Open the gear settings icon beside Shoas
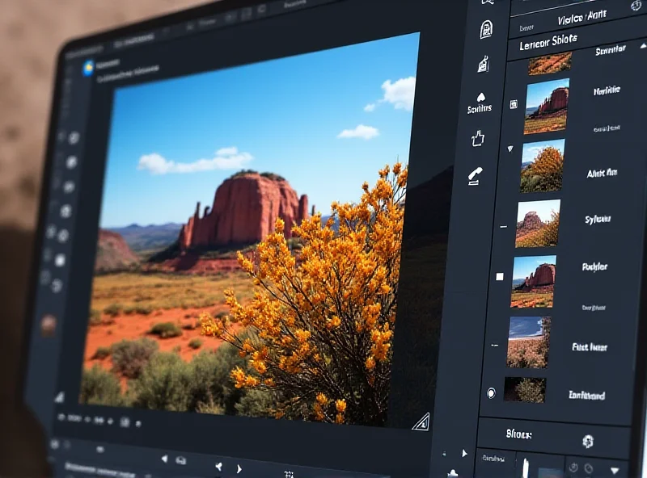The height and width of the screenshot is (478, 647). pos(588,442)
